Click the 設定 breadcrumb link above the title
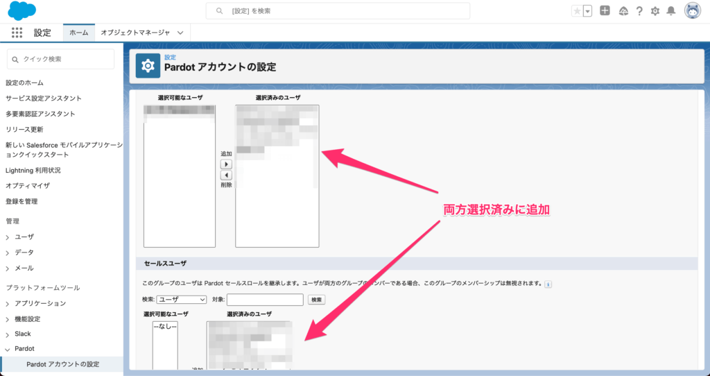Viewport: 710px width, 376px height. (171, 58)
